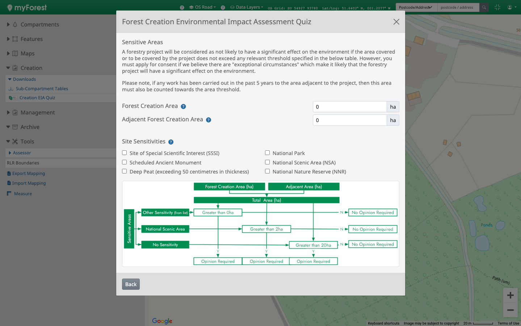Click the help icon next to Forest Creation Area
The width and height of the screenshot is (521, 326).
pos(183,106)
